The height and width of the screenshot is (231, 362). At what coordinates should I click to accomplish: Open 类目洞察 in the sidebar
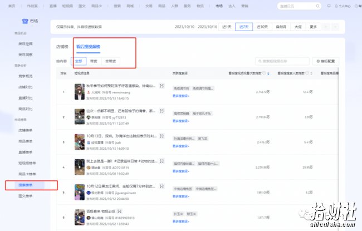pos(26,55)
